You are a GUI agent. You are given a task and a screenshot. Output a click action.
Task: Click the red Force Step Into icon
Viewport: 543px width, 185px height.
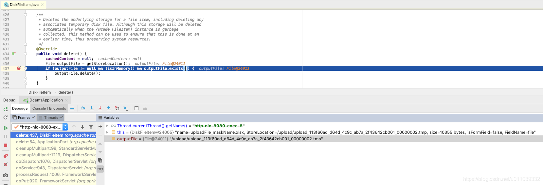tap(100, 108)
